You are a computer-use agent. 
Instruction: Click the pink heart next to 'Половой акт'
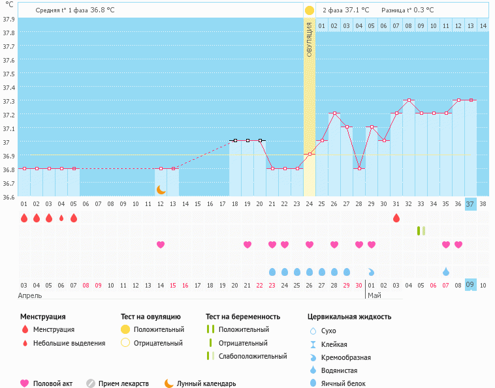pos(25,383)
